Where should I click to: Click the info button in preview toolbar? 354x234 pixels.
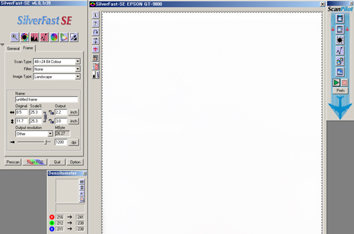click(x=95, y=15)
